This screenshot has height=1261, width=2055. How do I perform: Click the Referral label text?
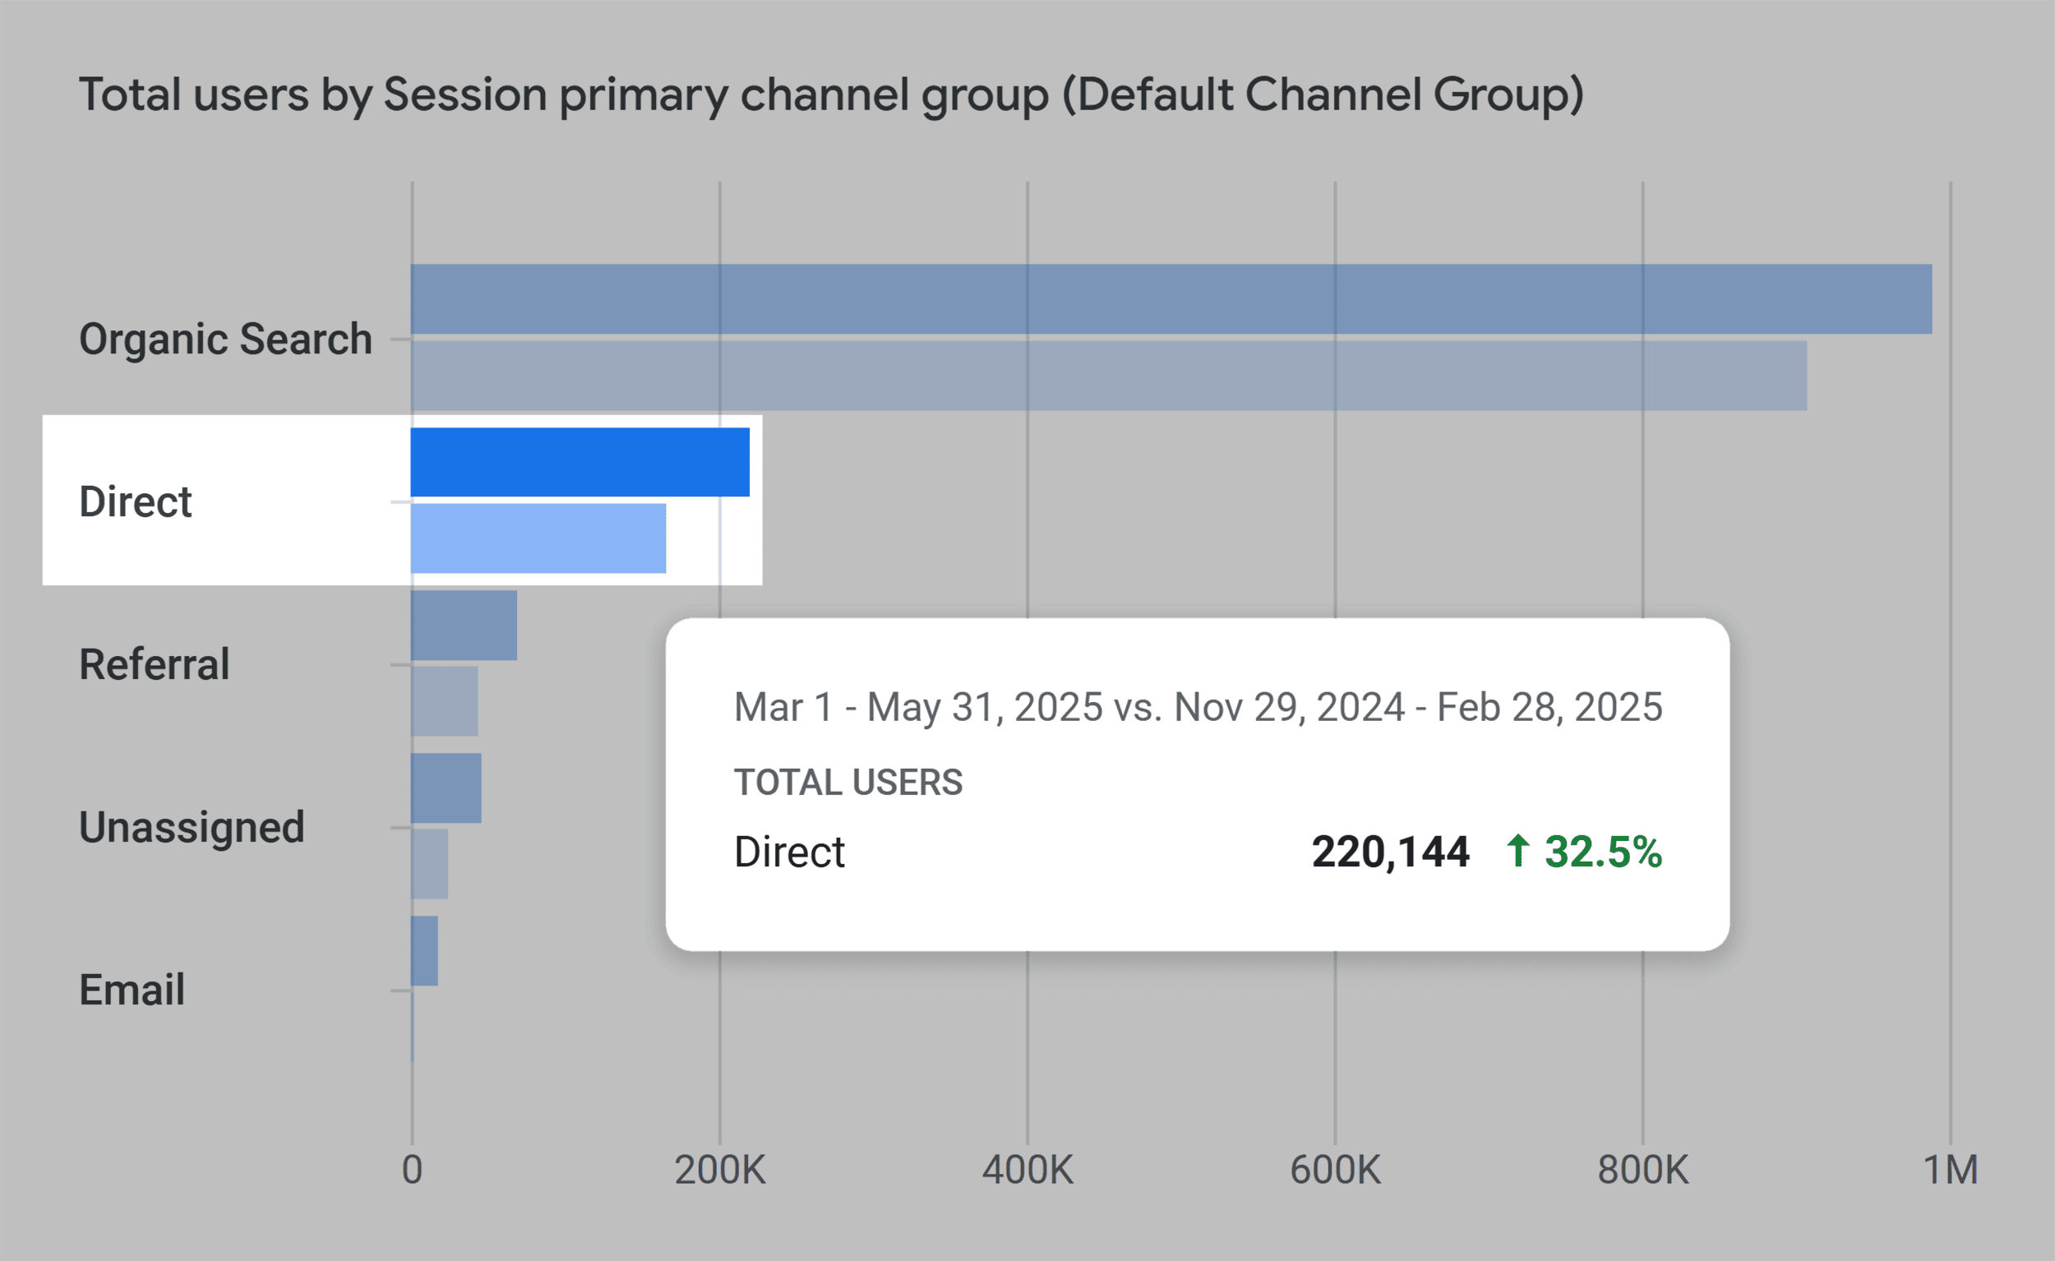click(x=154, y=663)
